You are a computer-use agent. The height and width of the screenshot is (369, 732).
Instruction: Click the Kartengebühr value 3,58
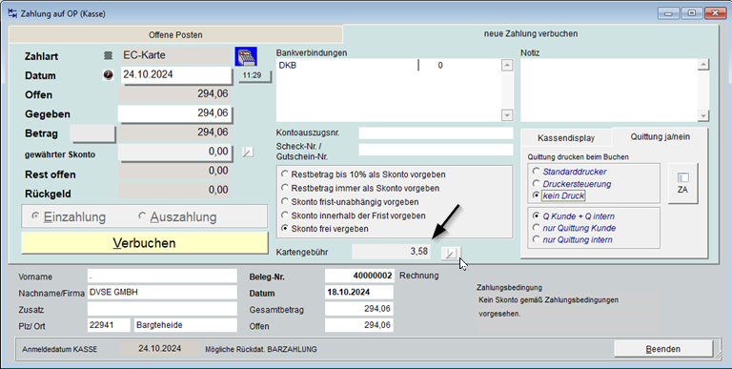point(391,252)
